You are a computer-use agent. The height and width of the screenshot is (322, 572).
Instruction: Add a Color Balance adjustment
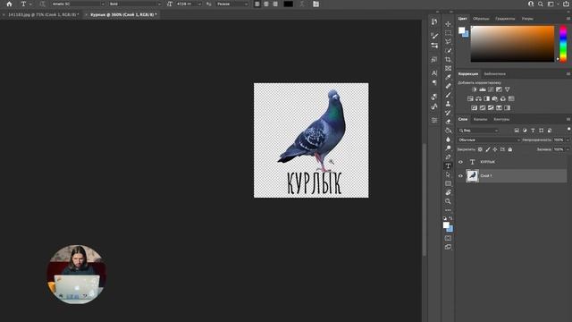point(479,98)
